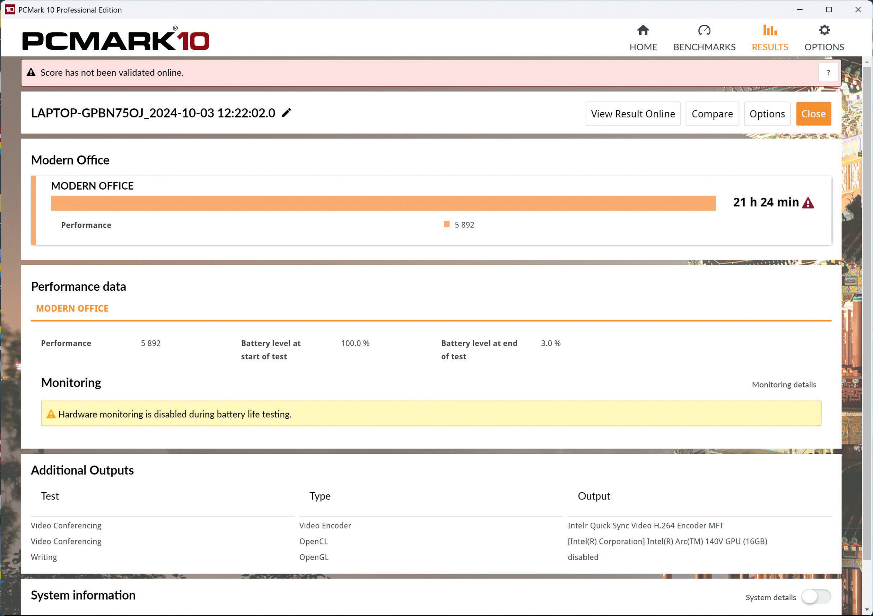Click the warning icon in the validation banner
Image resolution: width=873 pixels, height=616 pixels.
pyautogui.click(x=31, y=72)
